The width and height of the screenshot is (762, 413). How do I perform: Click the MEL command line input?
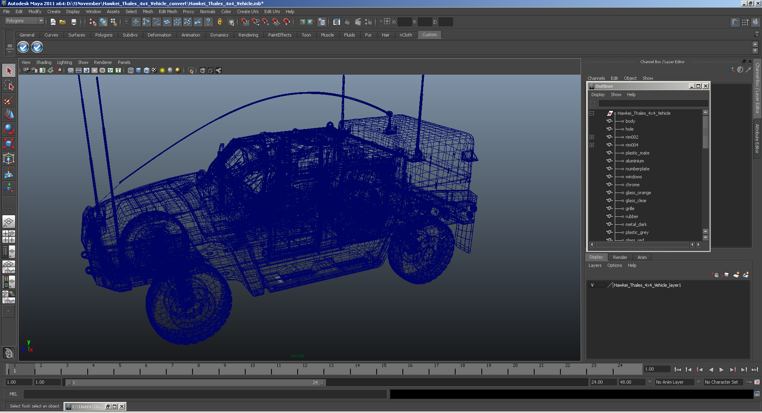point(205,394)
